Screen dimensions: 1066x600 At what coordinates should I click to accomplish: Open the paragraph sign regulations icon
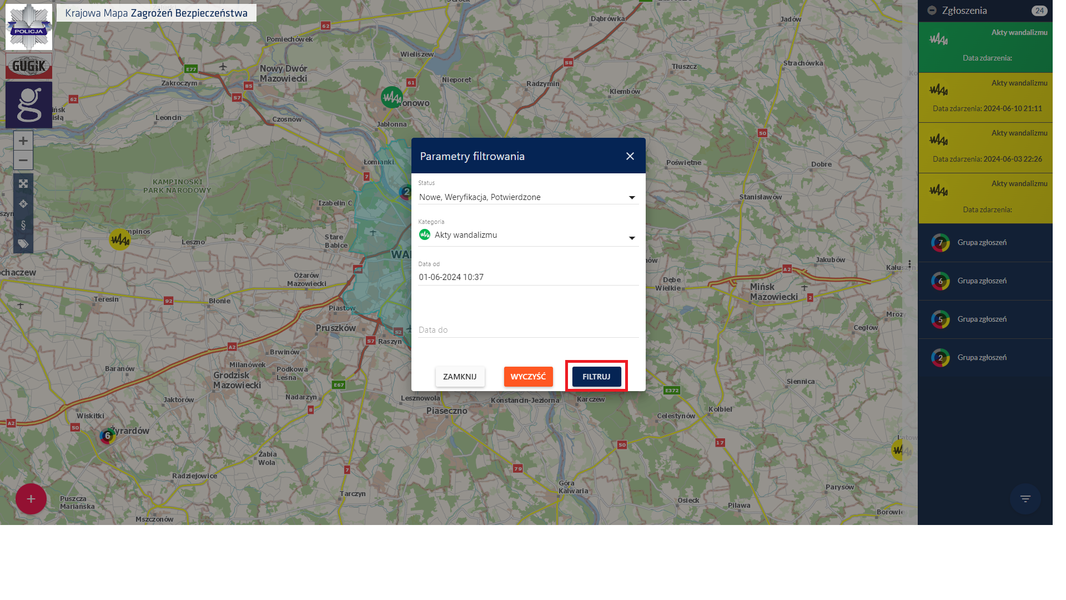pos(23,224)
